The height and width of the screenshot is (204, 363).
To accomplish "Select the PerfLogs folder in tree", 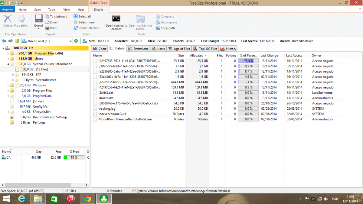I will coord(39,122).
